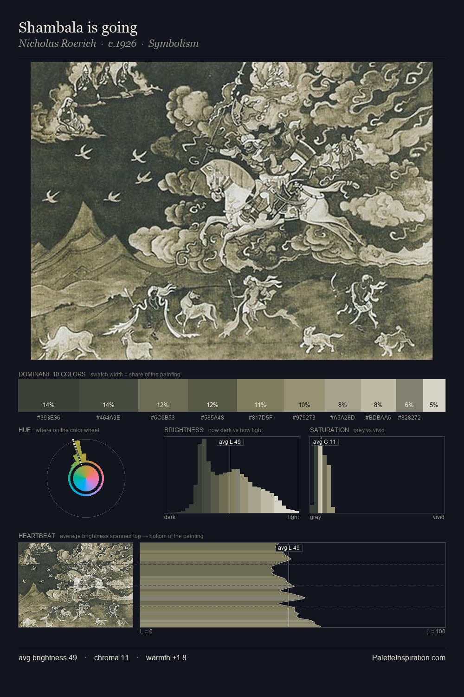Click the avg C 11 saturation label
This screenshot has height=697, width=464.
(324, 442)
